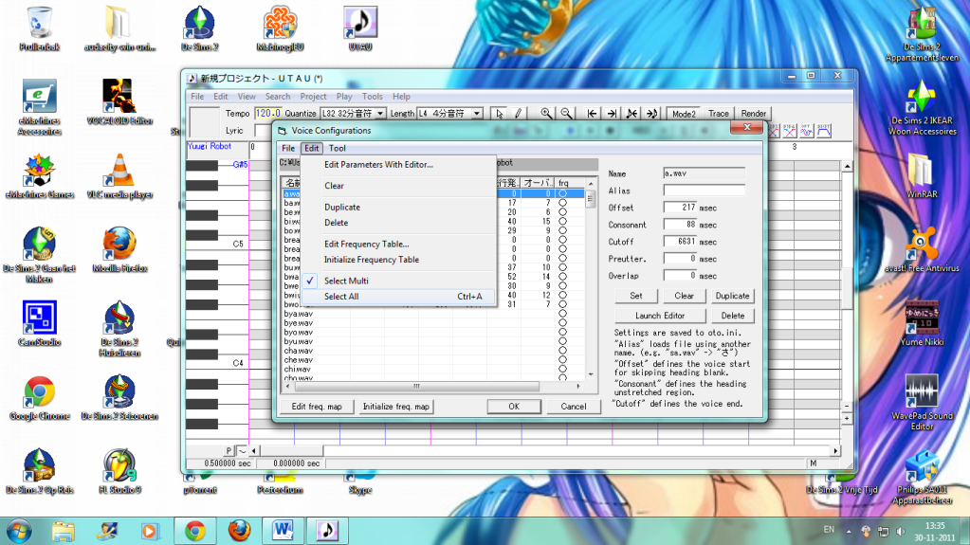Toggle the Select Multi menu option
Screen dimensions: 970x545
click(346, 282)
